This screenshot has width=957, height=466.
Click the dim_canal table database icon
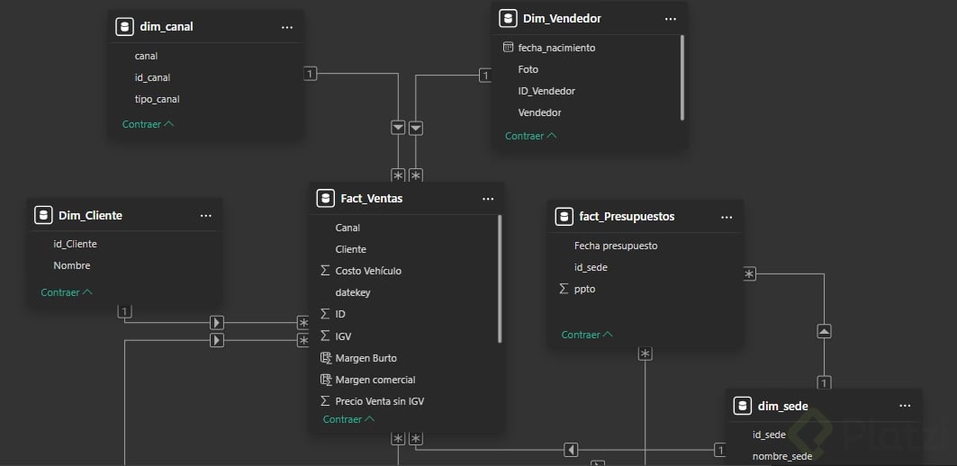point(124,27)
